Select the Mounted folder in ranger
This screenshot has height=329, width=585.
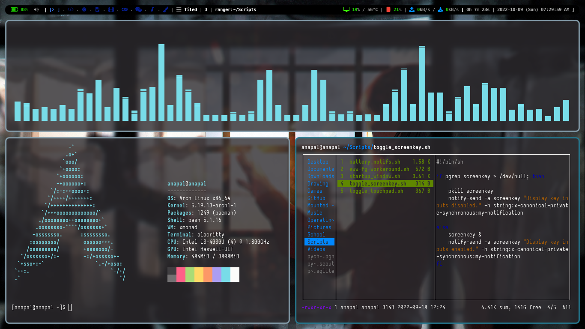click(321, 205)
